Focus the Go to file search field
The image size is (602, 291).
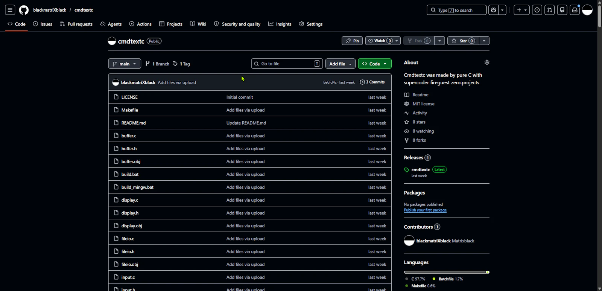[x=287, y=64]
